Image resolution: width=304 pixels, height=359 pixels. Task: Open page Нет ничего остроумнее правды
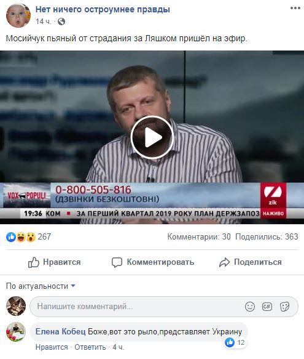[x=103, y=9]
